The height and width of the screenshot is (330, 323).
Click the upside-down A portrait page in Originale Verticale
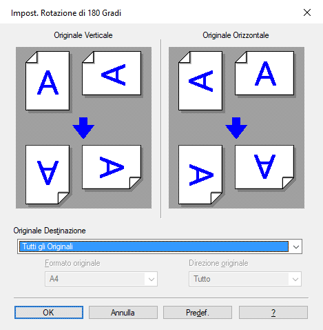coord(48,175)
